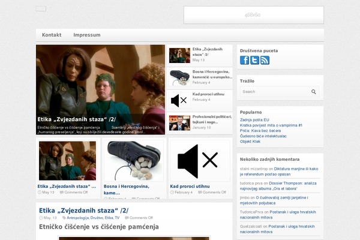Click the search magnifier icon
The image size is (360, 240).
(x=314, y=92)
